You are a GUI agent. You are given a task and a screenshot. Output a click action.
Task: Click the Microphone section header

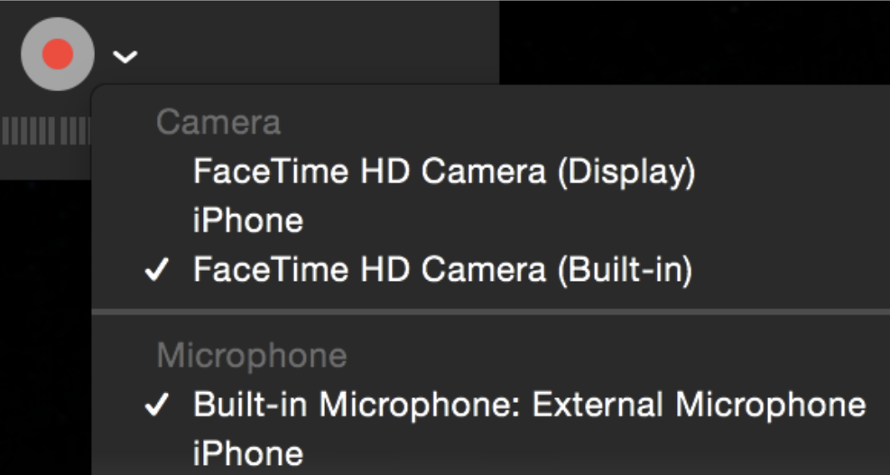[x=251, y=356]
